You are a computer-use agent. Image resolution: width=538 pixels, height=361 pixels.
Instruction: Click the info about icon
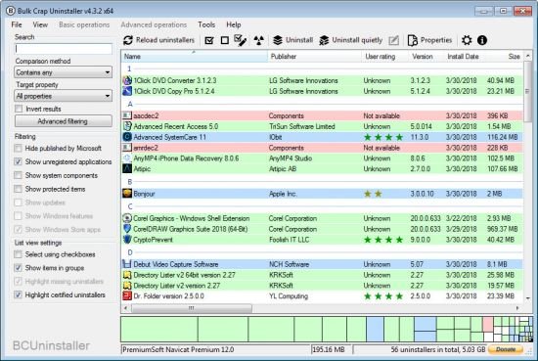(482, 40)
